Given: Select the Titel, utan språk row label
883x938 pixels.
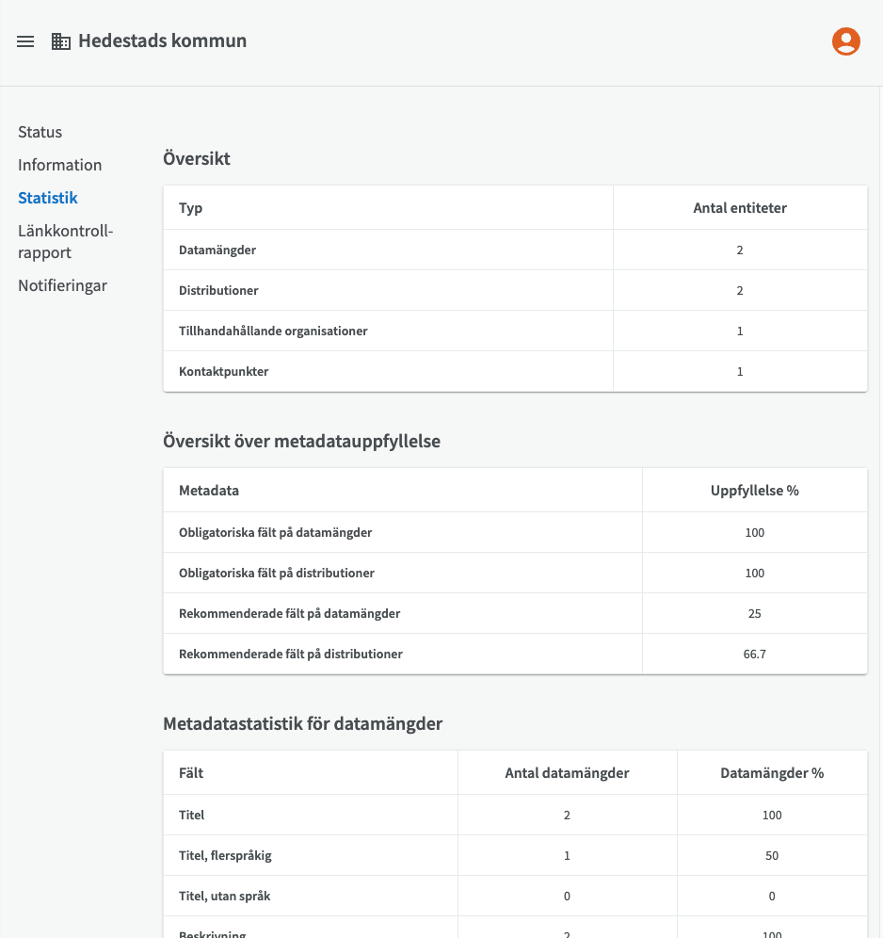Looking at the screenshot, I should click(x=225, y=897).
